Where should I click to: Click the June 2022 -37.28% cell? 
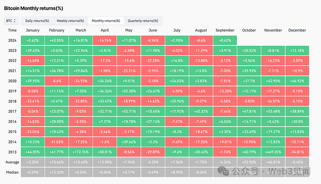point(153,61)
